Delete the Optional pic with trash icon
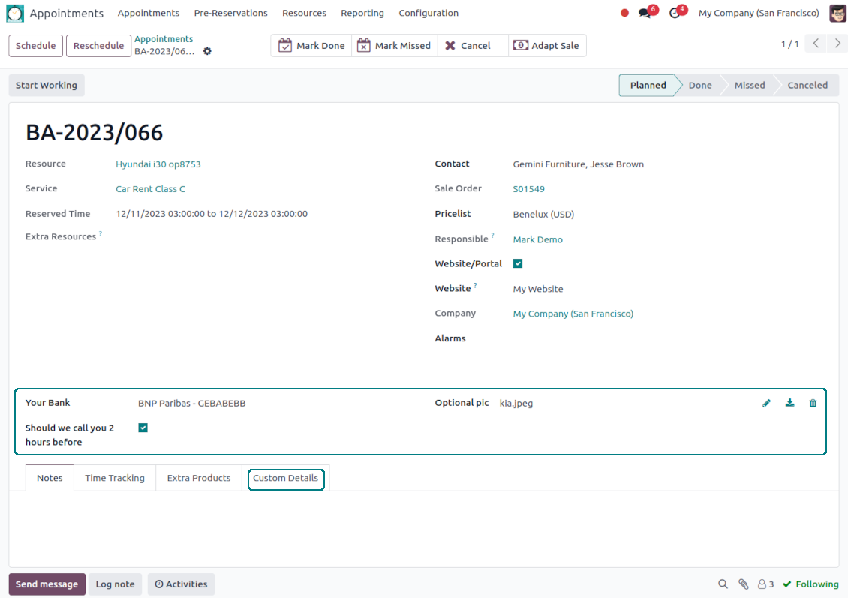The width and height of the screenshot is (848, 598). [813, 404]
